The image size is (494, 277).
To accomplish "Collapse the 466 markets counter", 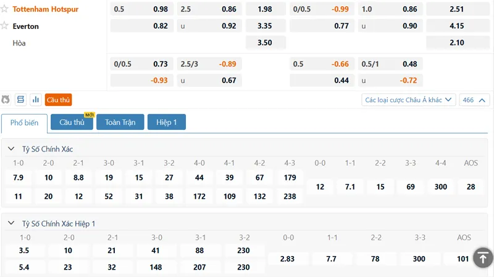I will click(x=474, y=100).
